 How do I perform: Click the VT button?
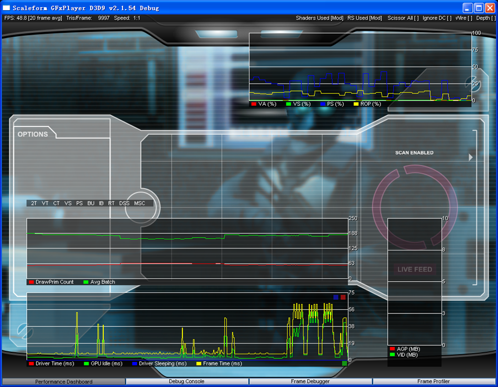45,203
